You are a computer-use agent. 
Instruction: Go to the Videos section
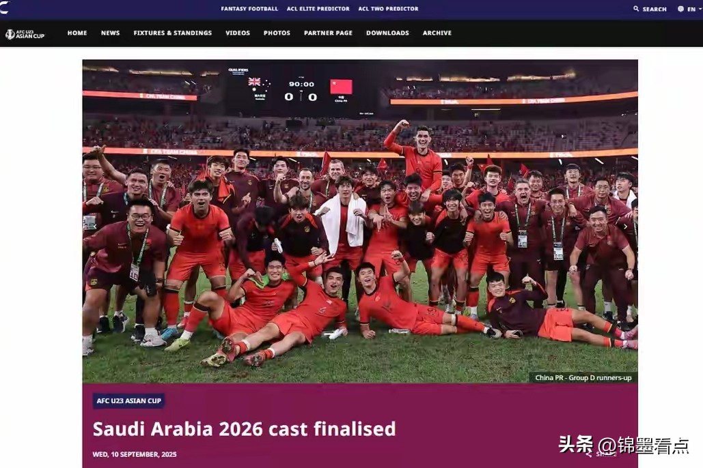[238, 33]
